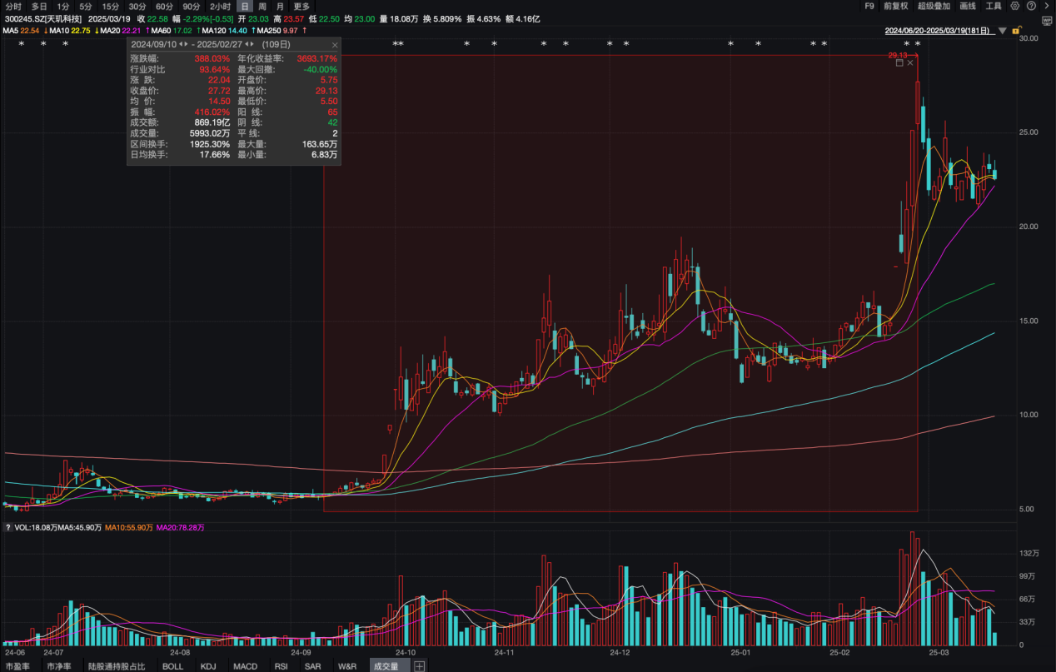Open chart settings gear icon
Image resolution: width=1056 pixels, height=672 pixels.
(x=1015, y=6)
